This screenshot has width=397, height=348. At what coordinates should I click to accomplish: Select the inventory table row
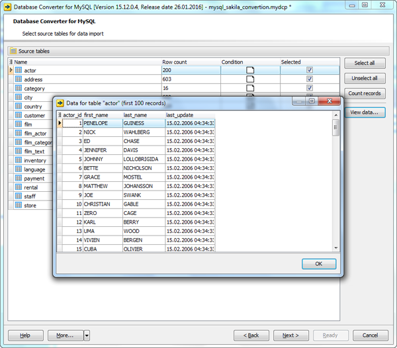[x=30, y=160]
